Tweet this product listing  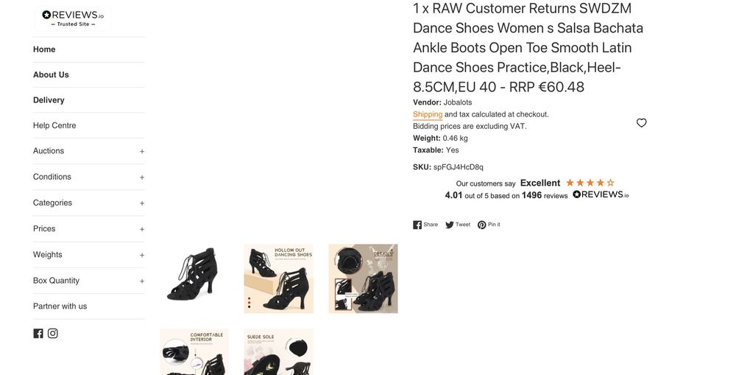[458, 225]
